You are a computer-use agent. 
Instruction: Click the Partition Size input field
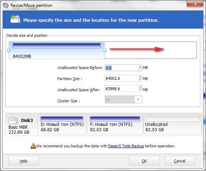122,78
